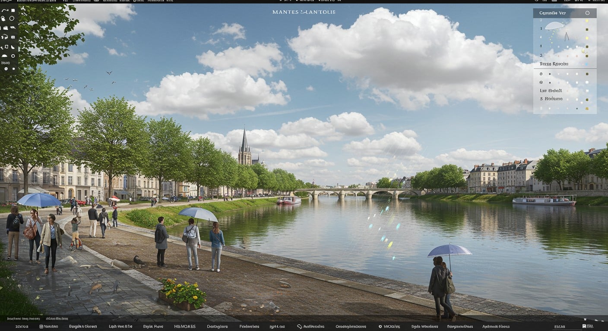Screen dimensions: 608x331
Task: Pick the hand grab tool
Action: coord(3,19)
